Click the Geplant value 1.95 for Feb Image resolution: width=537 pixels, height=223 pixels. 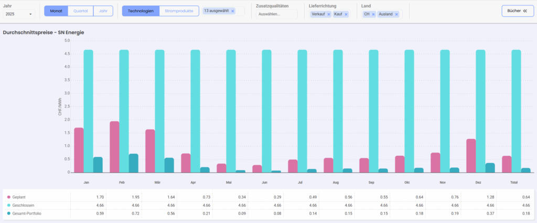pos(137,197)
